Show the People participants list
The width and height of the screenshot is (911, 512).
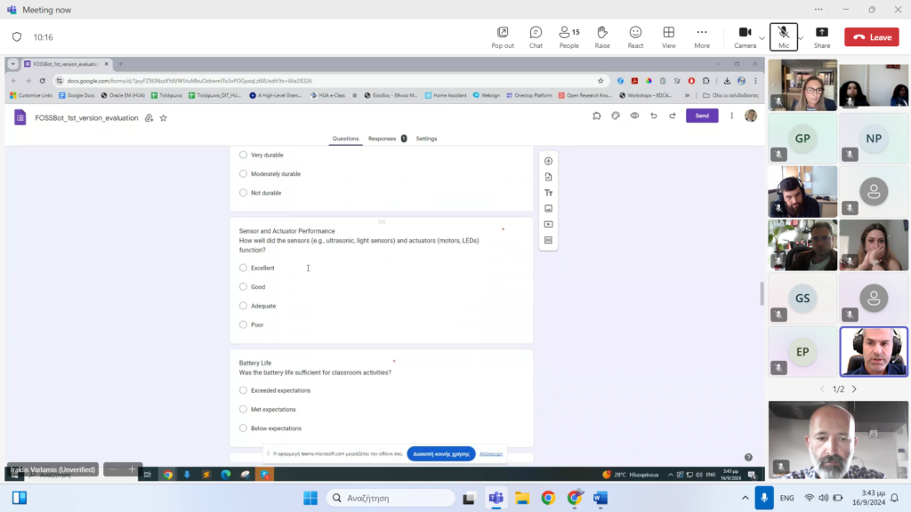568,37
